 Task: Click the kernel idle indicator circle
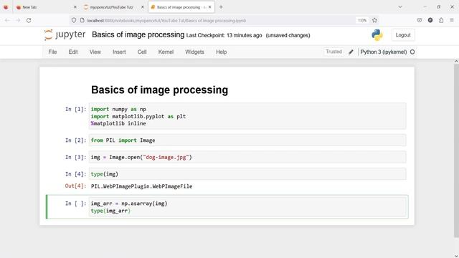pos(412,52)
